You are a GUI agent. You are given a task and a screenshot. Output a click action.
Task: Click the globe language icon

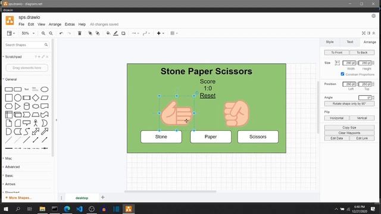click(x=373, y=16)
